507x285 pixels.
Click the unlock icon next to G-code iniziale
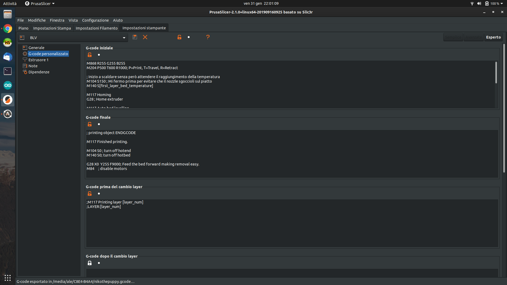point(90,55)
